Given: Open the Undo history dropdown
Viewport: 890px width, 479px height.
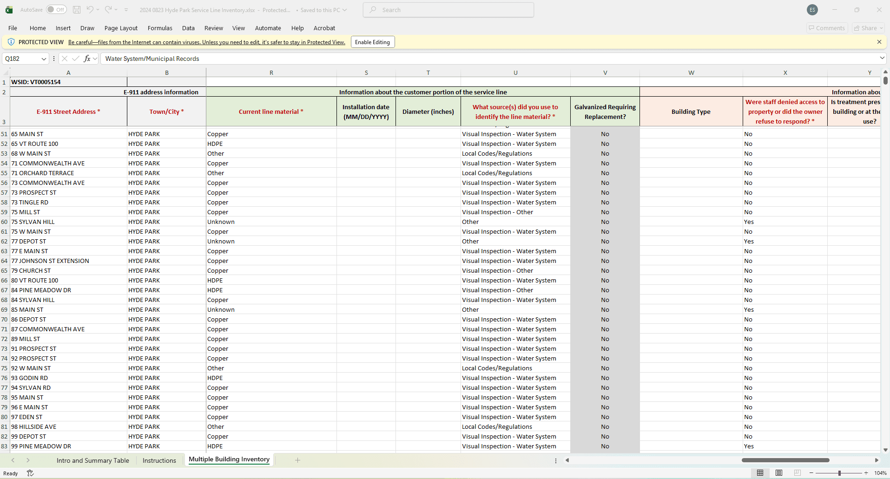Looking at the screenshot, I should [x=98, y=10].
